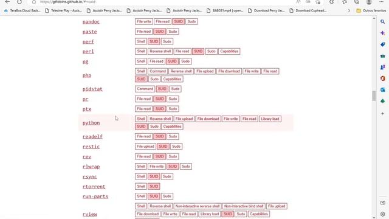Image resolution: width=389 pixels, height=219 pixels.
Task: Open the rview binary link
Action: [x=89, y=214]
